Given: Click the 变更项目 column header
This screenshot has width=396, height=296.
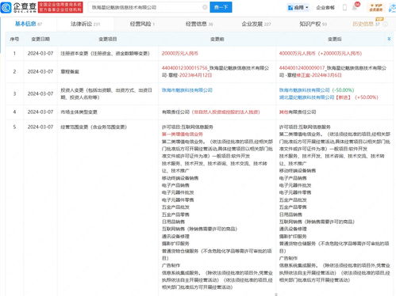Looking at the screenshot, I should (108, 39).
